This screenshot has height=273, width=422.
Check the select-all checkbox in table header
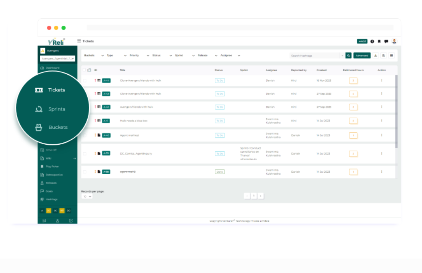84,70
